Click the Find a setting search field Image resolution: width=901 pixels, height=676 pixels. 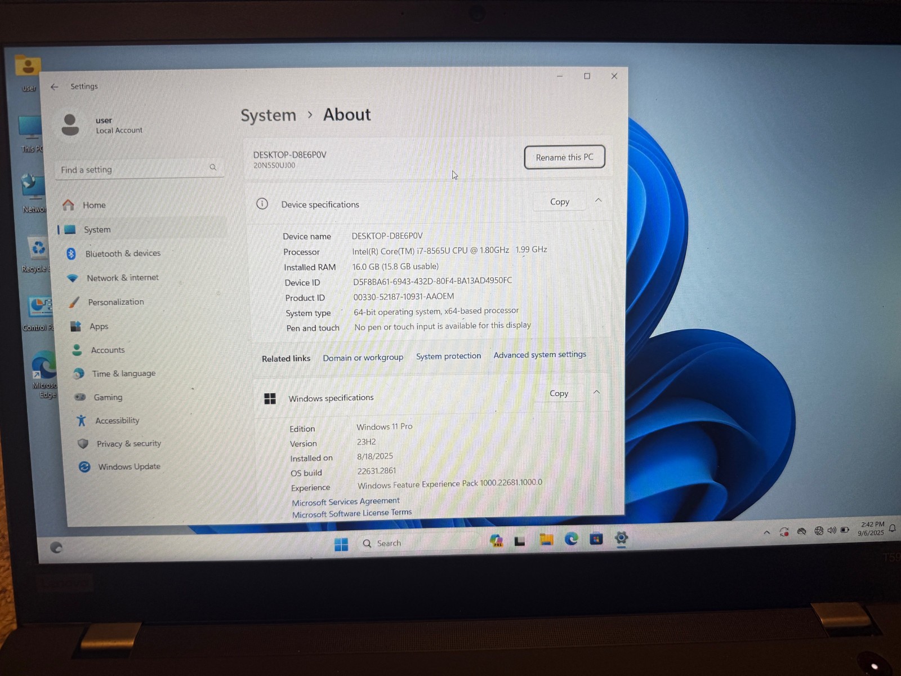click(x=139, y=169)
